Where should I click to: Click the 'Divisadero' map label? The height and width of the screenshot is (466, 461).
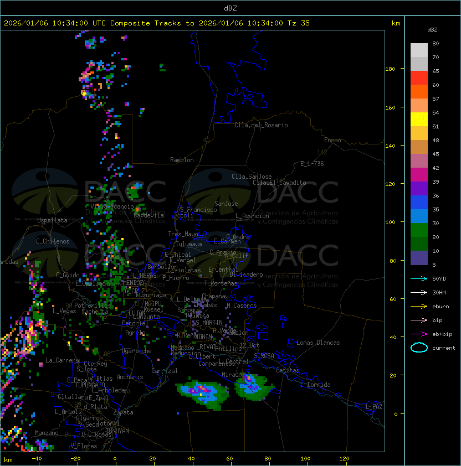247,275
